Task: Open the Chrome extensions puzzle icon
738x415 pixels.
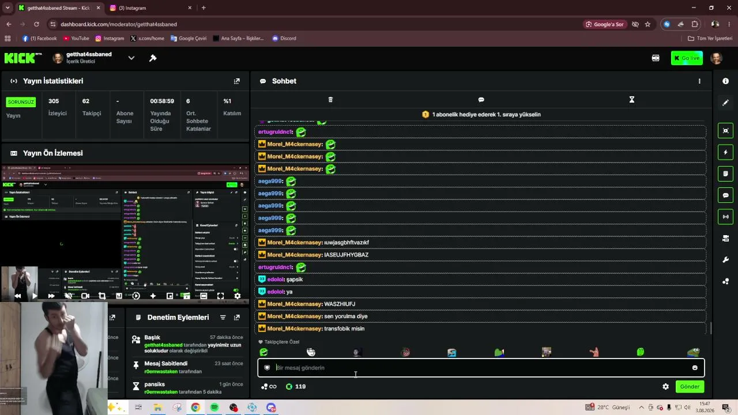Action: 695,24
